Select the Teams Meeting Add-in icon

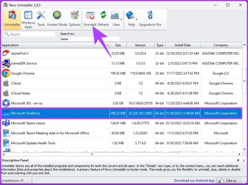6,133
